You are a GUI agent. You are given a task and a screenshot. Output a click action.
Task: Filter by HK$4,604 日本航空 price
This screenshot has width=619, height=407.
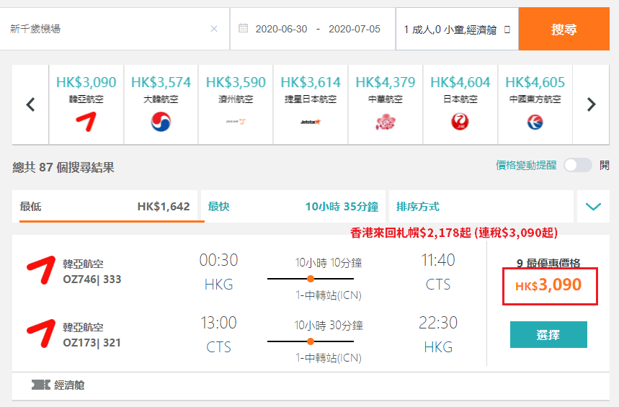click(460, 83)
